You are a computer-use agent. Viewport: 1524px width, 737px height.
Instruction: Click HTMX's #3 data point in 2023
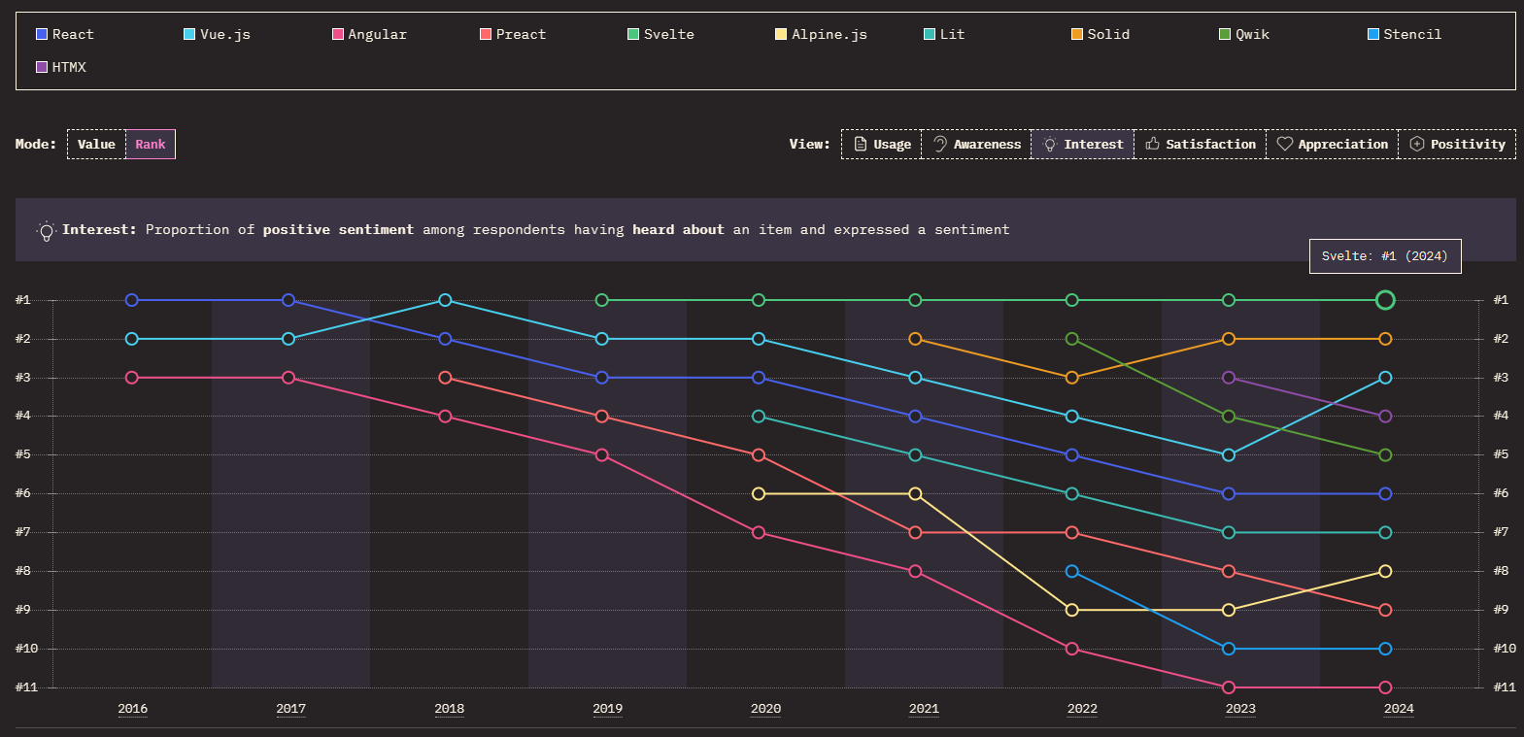[x=1229, y=378]
